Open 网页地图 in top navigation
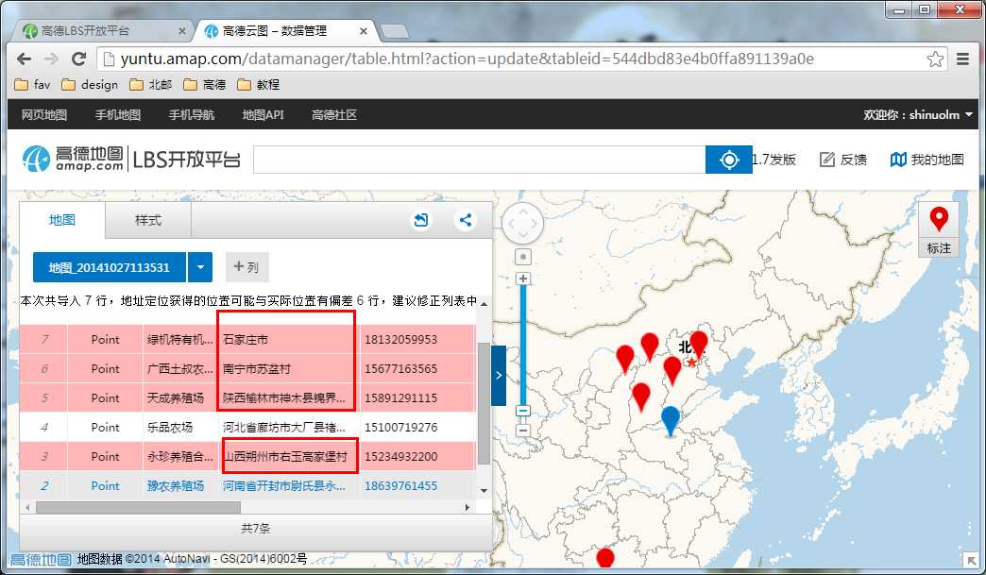 (44, 114)
